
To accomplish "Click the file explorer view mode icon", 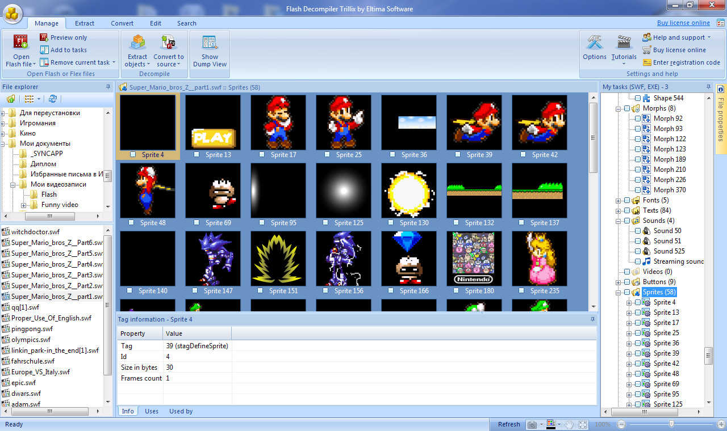I will pos(29,99).
